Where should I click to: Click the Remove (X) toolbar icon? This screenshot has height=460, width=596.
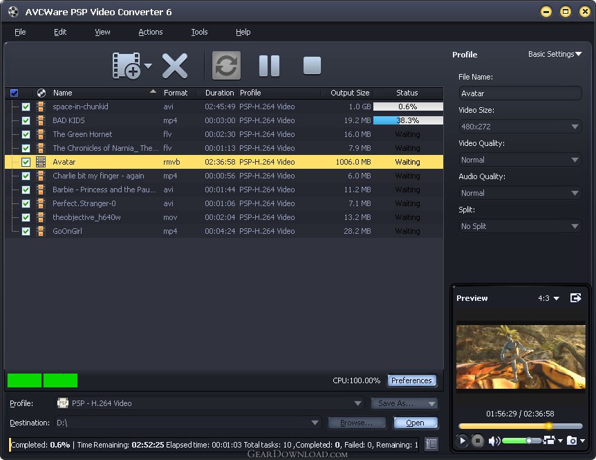[175, 66]
